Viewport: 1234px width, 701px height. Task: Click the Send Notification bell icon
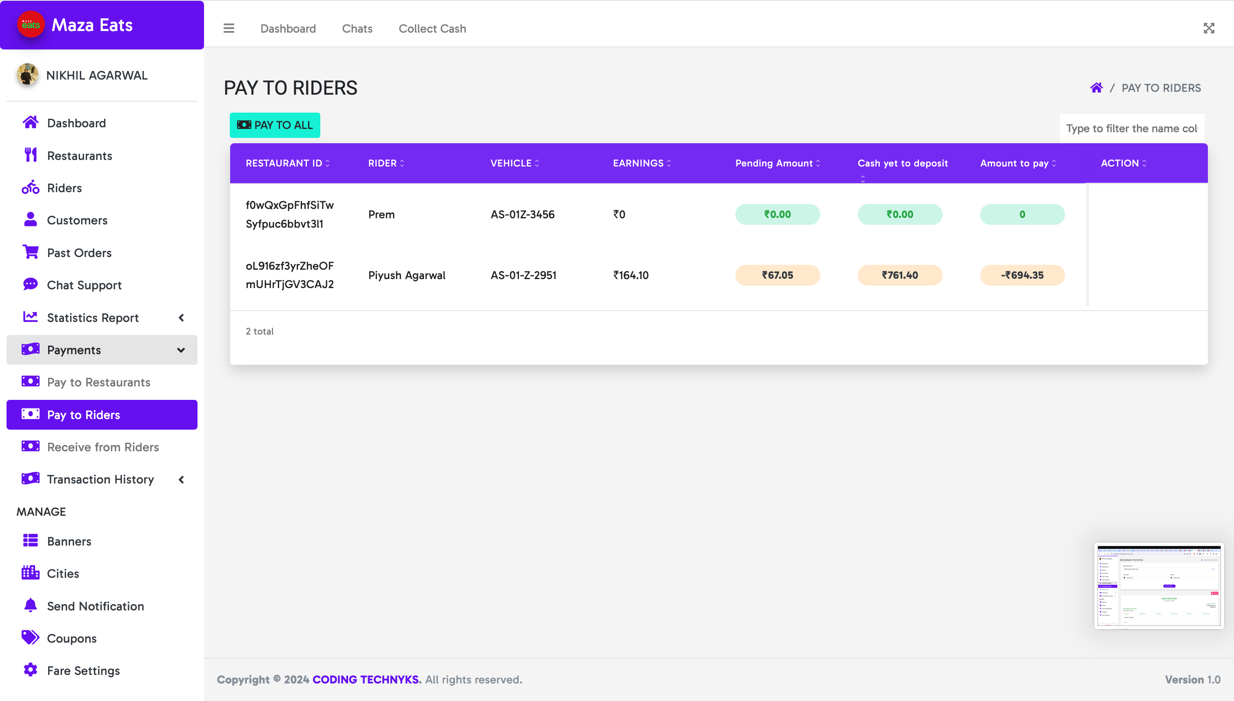pyautogui.click(x=30, y=605)
